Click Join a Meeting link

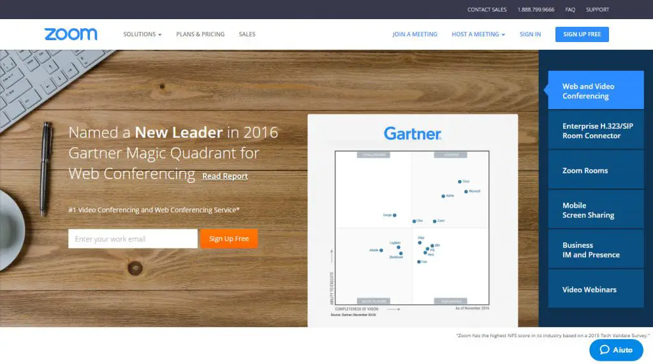tap(415, 34)
